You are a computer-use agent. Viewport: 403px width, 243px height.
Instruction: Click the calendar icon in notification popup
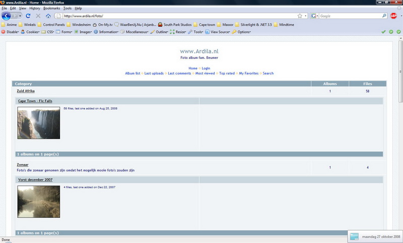pos(354,236)
